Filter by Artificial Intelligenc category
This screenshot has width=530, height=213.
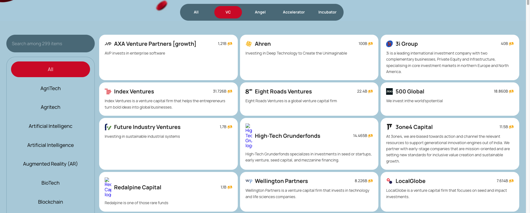pos(51,126)
